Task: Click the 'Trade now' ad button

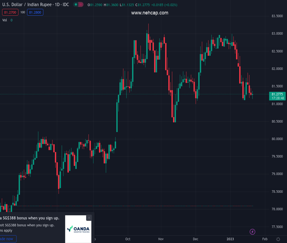Action: coord(7,239)
